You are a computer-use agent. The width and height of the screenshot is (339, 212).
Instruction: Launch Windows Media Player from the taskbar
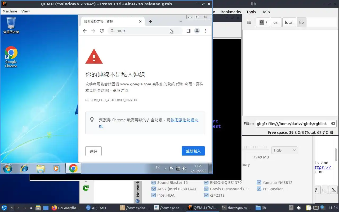pyautogui.click(x=56, y=169)
